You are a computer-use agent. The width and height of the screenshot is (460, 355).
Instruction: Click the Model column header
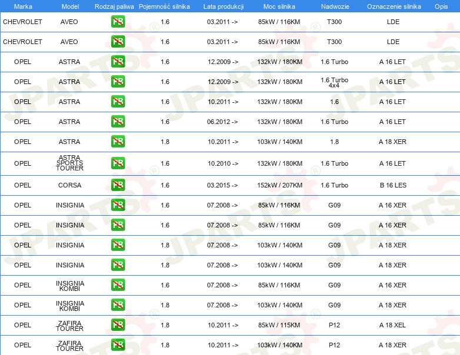(x=70, y=6)
